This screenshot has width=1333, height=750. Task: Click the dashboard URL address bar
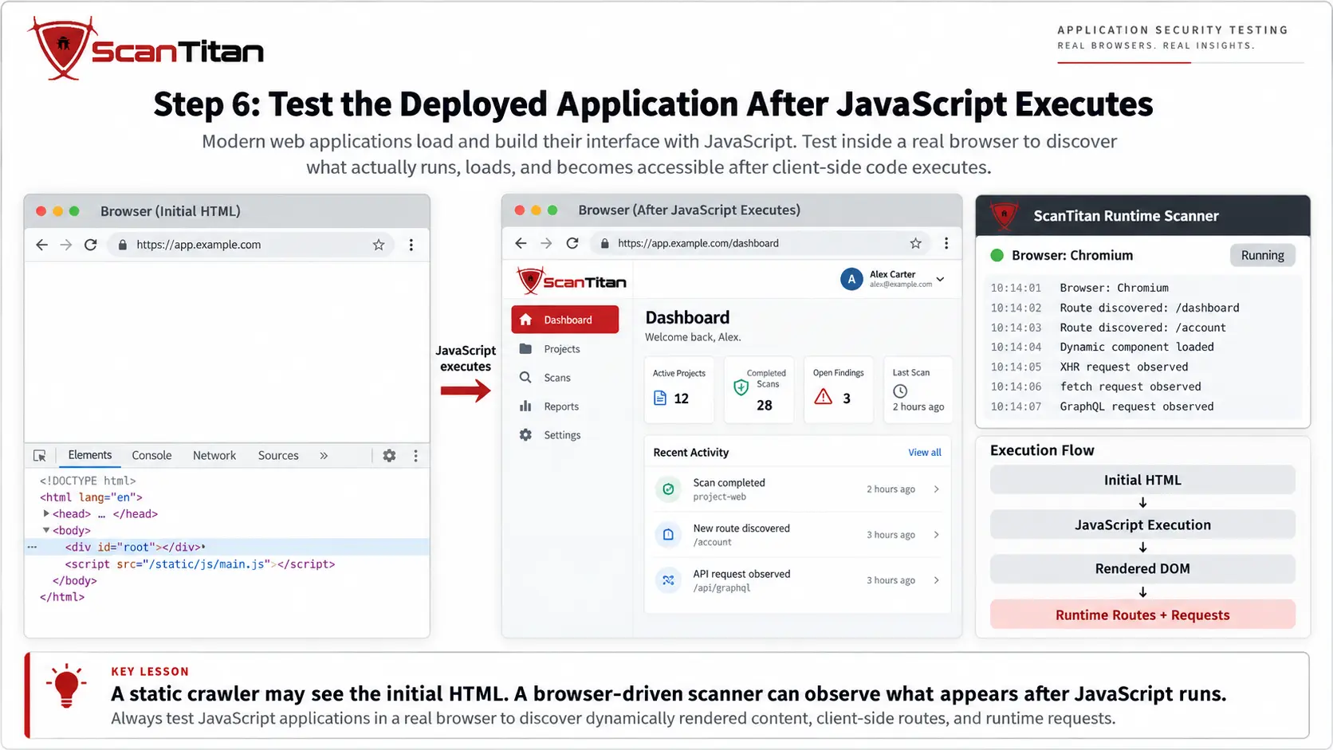(x=760, y=243)
